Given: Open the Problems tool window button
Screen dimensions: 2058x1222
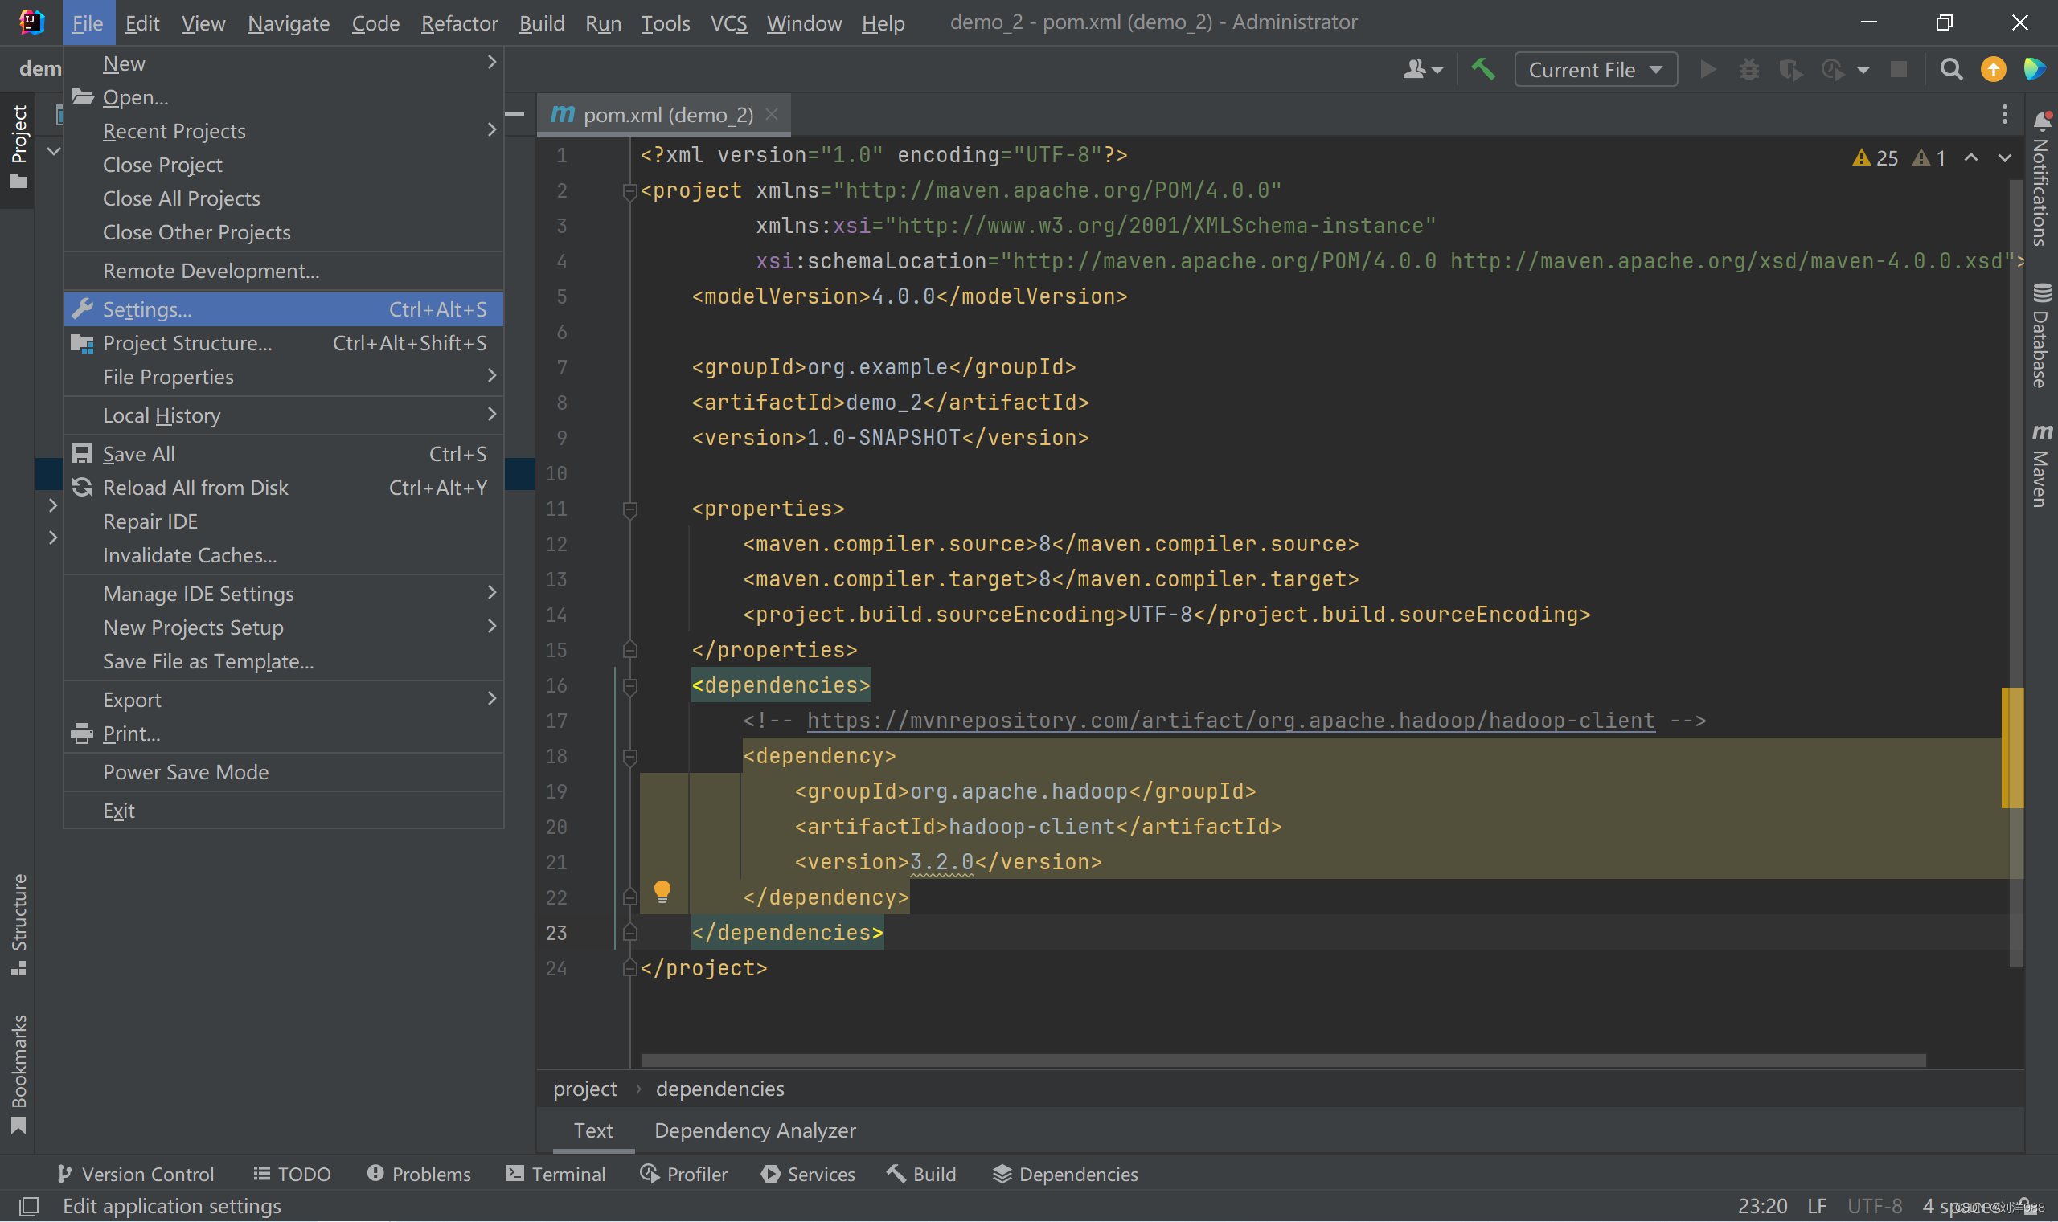Looking at the screenshot, I should 419,1175.
